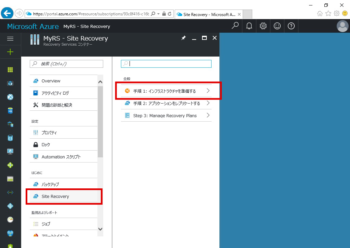Viewport: 350px width, 248px height.
Task: Select Site Recovery menu item
Action: coord(64,197)
